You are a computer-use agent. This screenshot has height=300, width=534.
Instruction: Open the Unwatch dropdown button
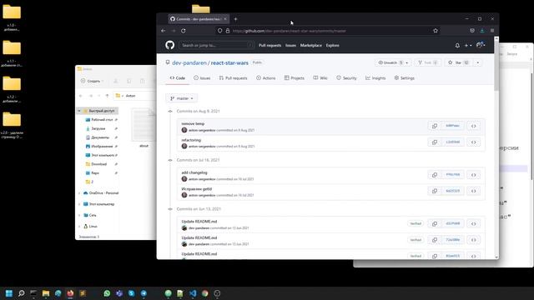tap(393, 62)
